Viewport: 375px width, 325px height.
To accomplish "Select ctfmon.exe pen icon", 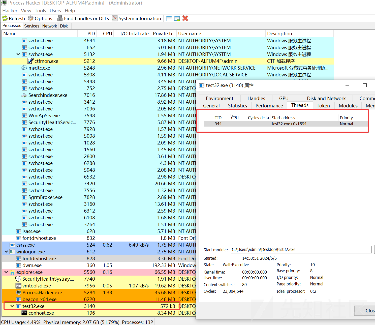I will [x=30, y=61].
